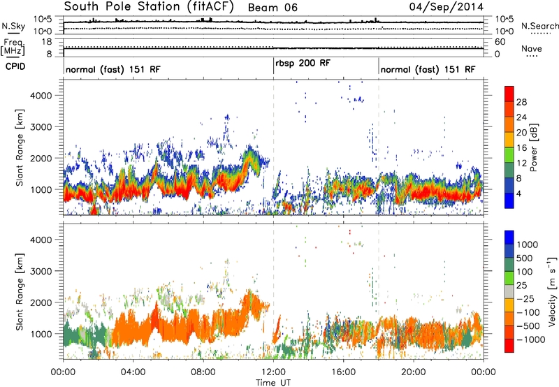Click the right '10^0' noise axis tick
Viewport: 559px width, 387px height.
point(504,31)
